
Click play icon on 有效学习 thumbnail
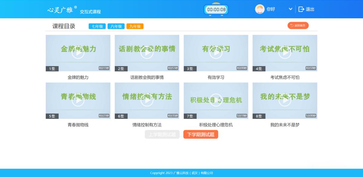pyautogui.click(x=216, y=53)
